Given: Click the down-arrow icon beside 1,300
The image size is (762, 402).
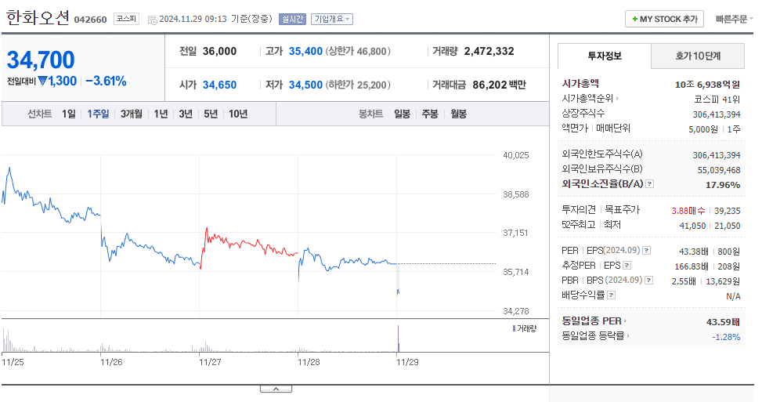Looking at the screenshot, I should tap(42, 81).
